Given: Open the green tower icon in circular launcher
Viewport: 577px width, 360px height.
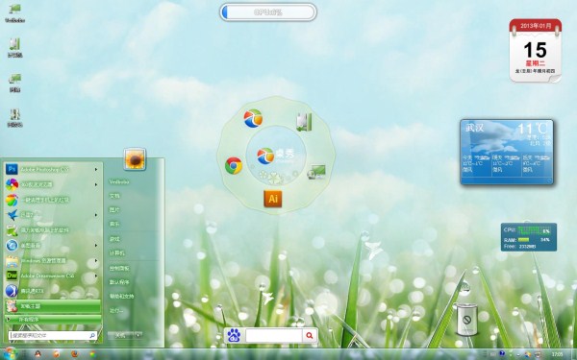Looking at the screenshot, I should (304, 122).
